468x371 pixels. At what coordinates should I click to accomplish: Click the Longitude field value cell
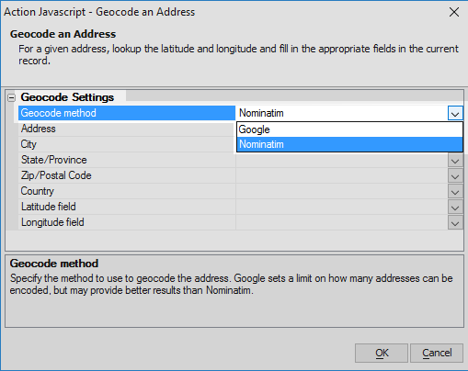click(342, 222)
